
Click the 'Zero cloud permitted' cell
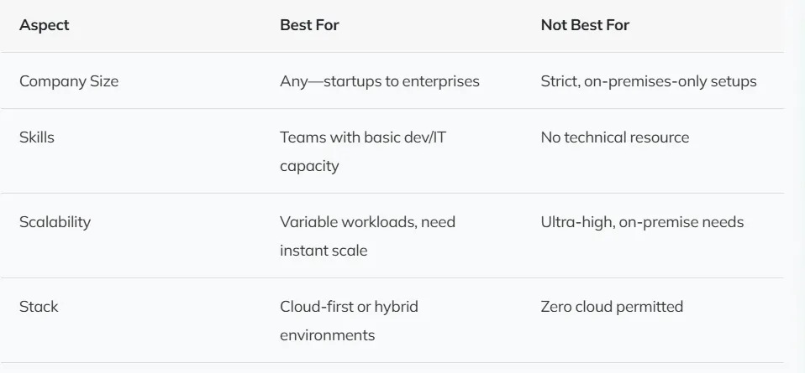click(x=612, y=307)
